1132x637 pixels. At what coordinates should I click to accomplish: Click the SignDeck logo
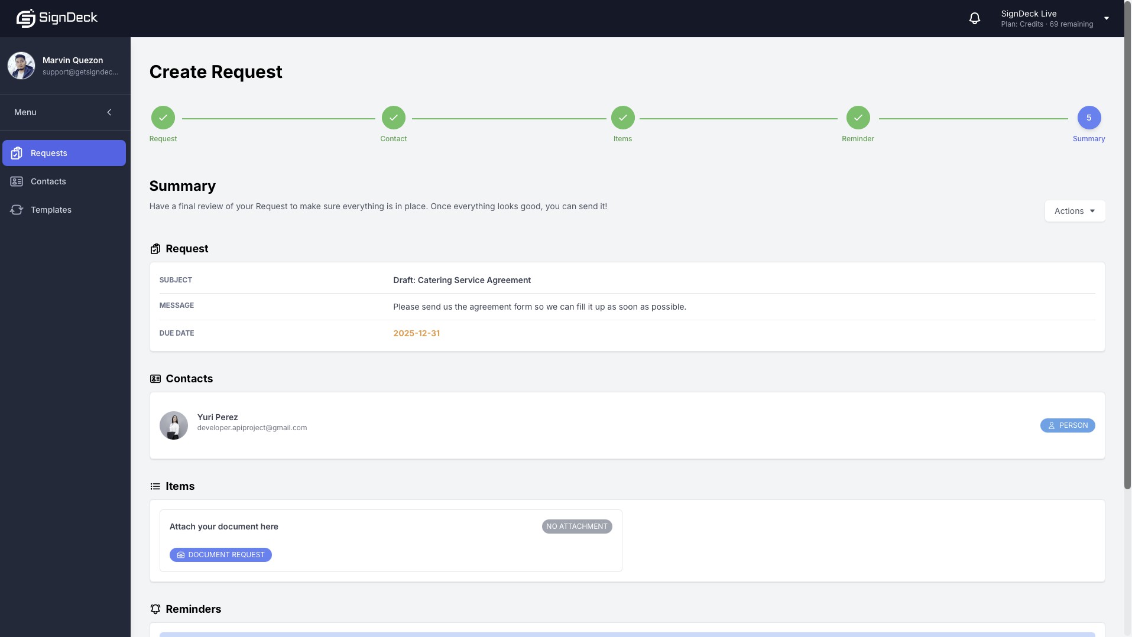pyautogui.click(x=57, y=18)
